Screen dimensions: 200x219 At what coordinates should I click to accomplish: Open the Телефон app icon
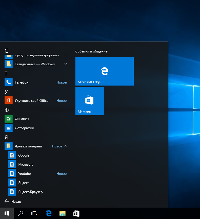click(9, 82)
